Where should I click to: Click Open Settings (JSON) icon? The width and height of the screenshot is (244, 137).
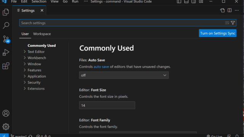click(222, 10)
